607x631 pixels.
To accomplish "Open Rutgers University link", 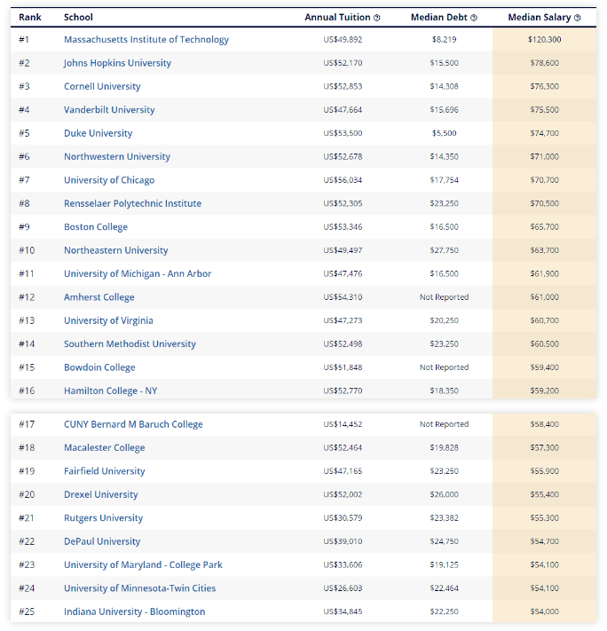I will (103, 517).
